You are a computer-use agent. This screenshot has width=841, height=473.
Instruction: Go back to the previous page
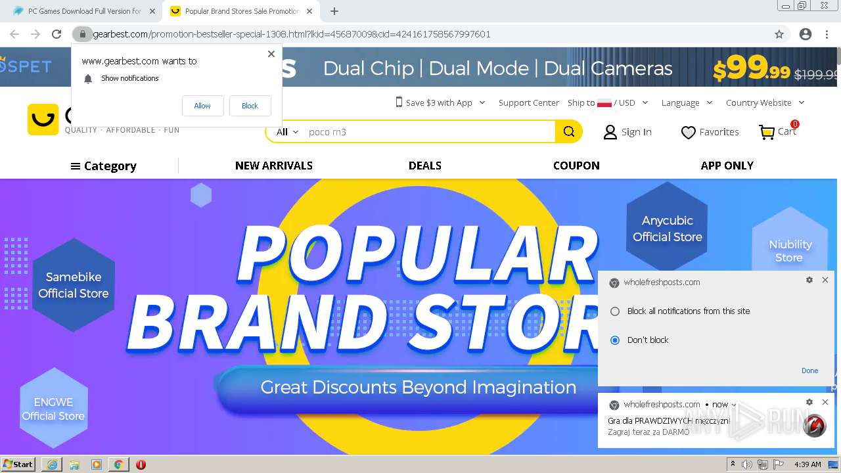pos(14,34)
